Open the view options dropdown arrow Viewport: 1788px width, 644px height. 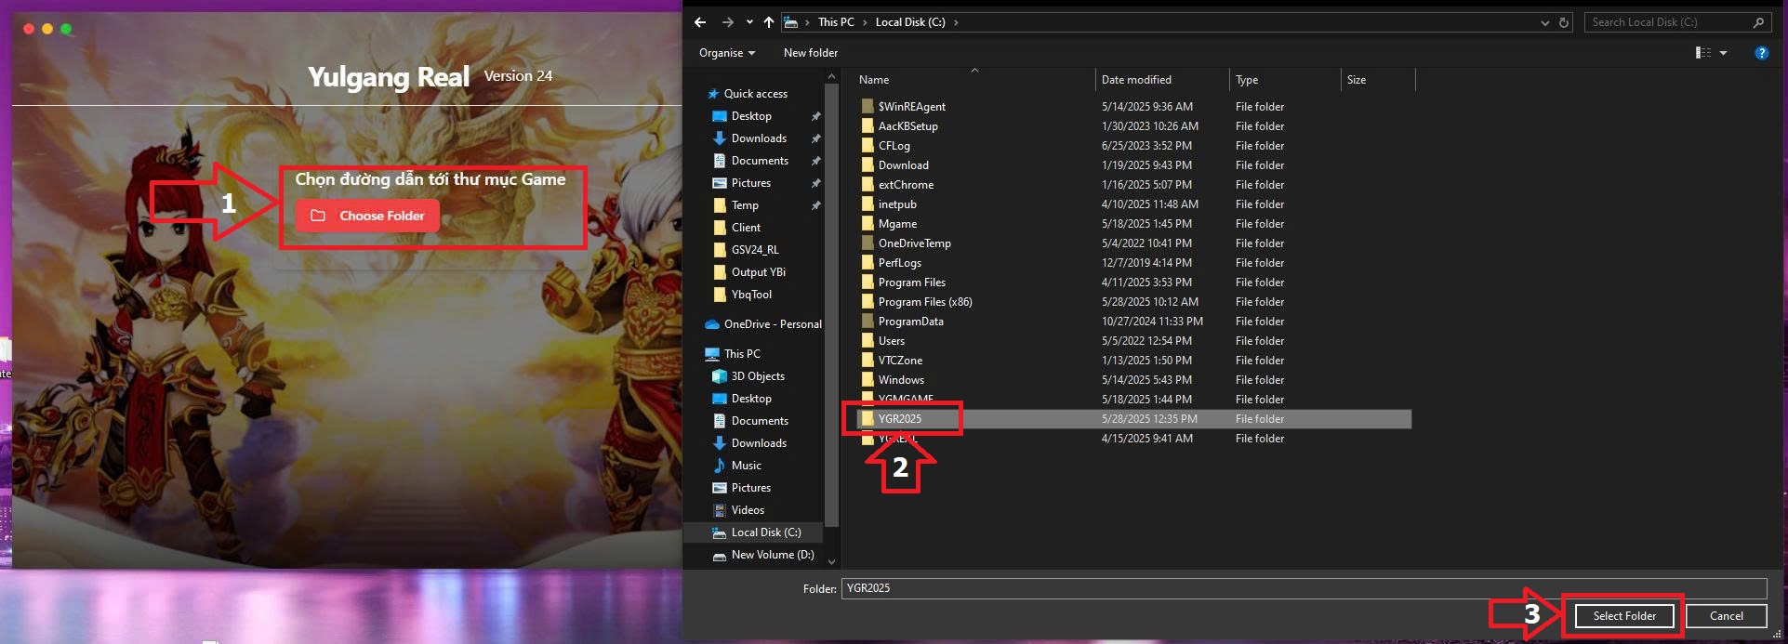pos(1723,53)
